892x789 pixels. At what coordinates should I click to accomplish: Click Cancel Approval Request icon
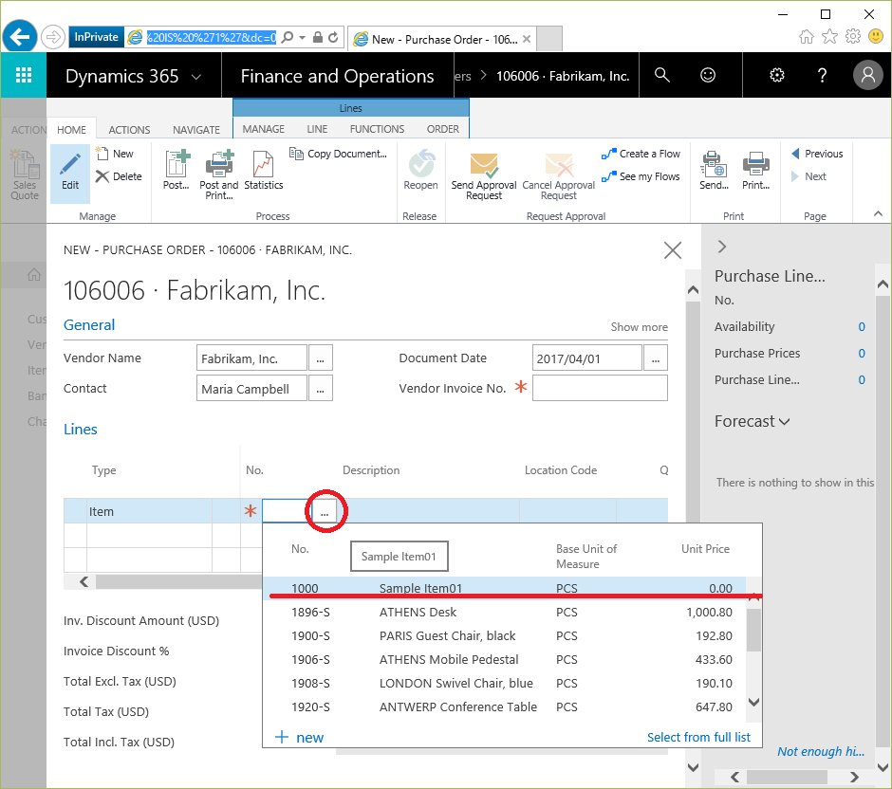pyautogui.click(x=559, y=176)
